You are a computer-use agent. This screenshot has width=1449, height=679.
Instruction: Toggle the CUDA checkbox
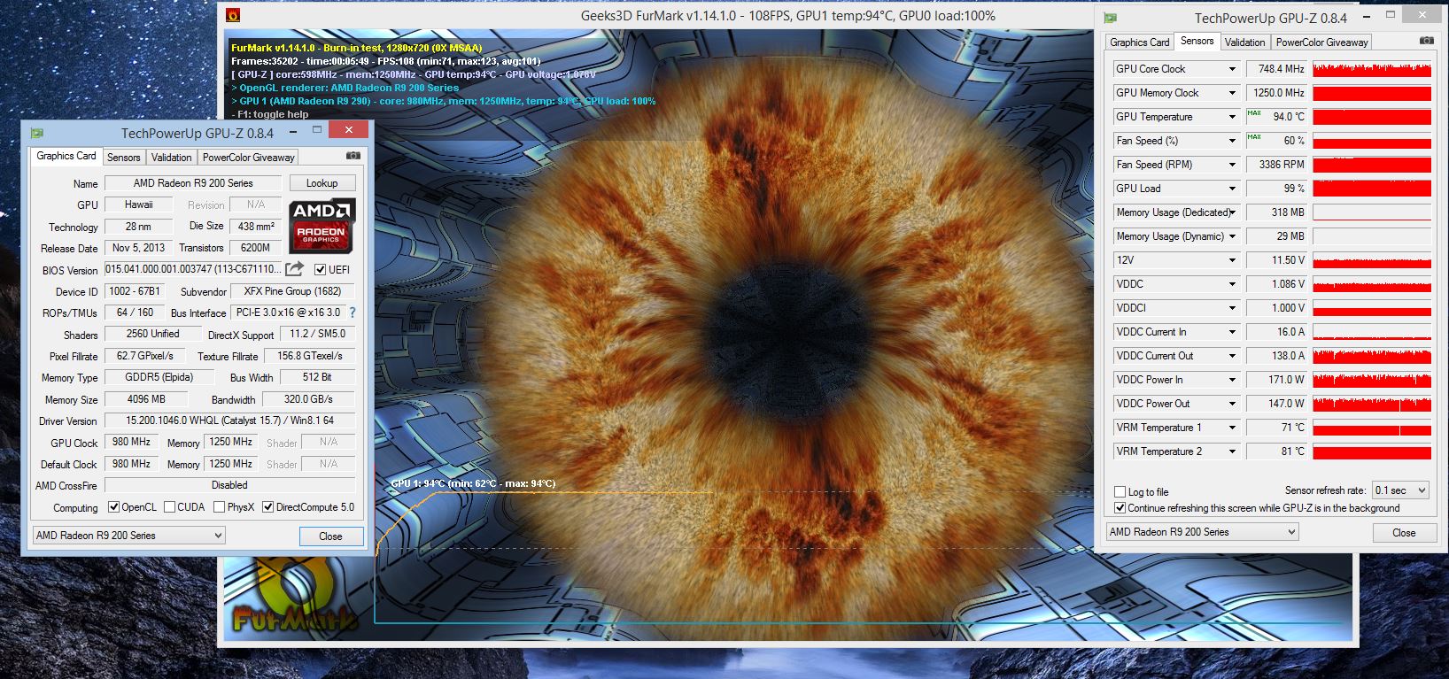(169, 507)
